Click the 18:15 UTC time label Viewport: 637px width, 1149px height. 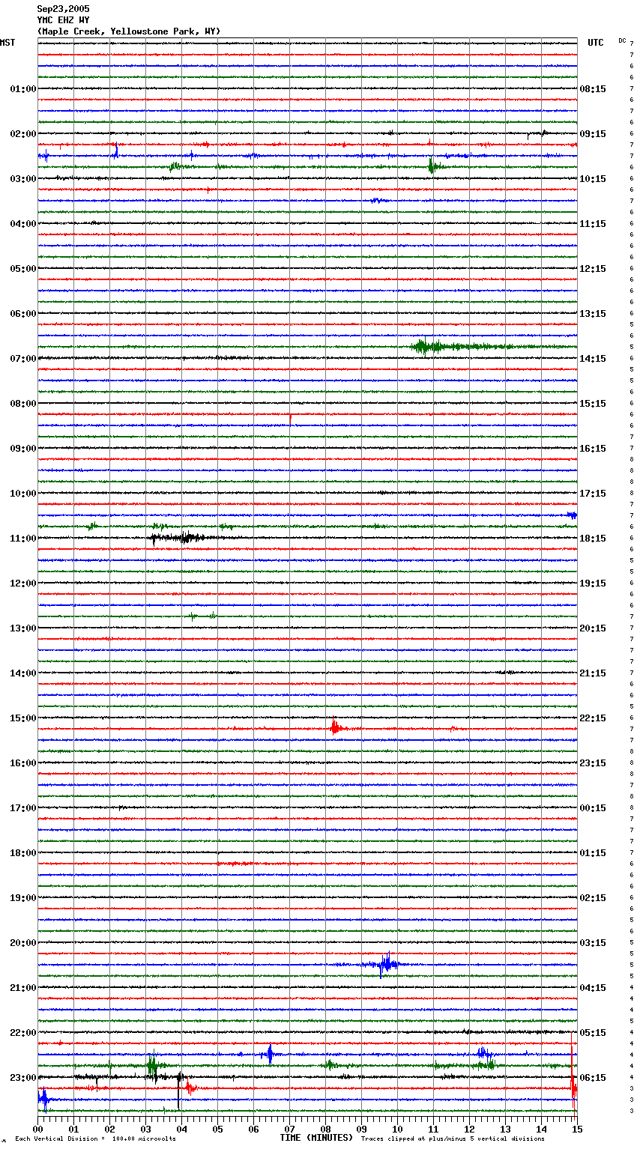(593, 539)
